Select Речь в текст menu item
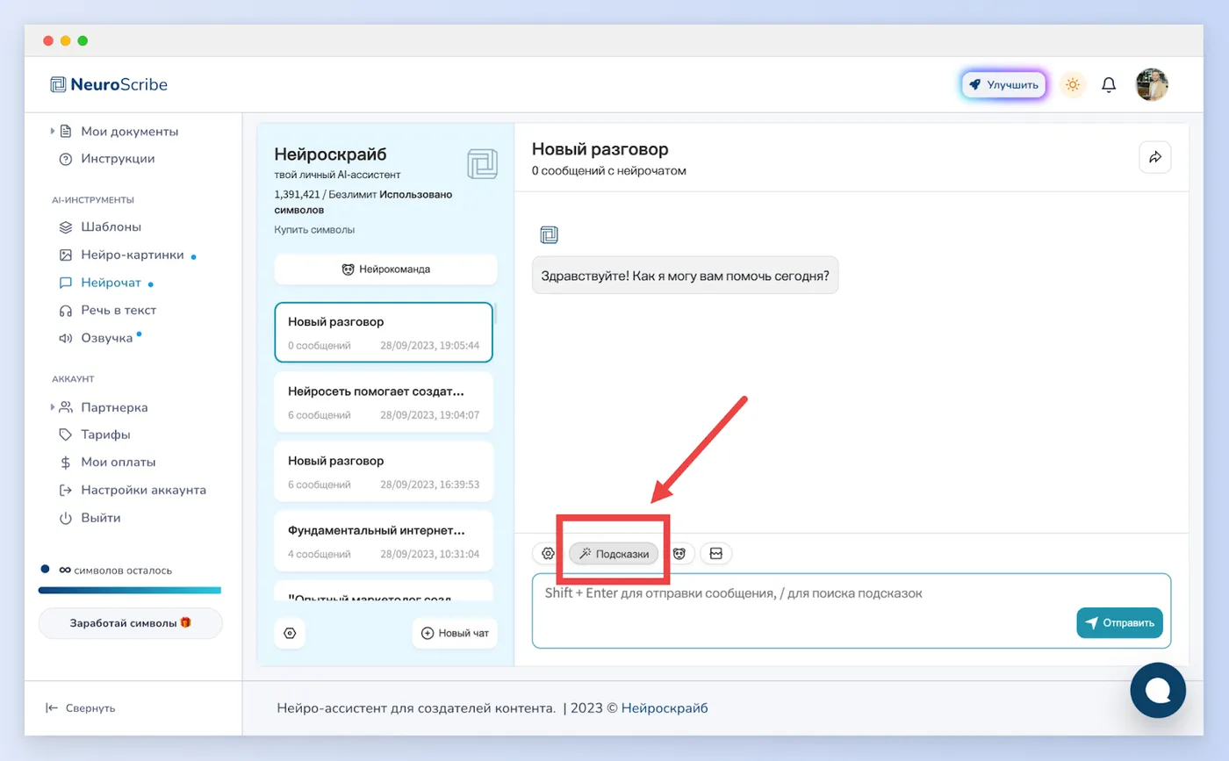1229x761 pixels. tap(107, 310)
